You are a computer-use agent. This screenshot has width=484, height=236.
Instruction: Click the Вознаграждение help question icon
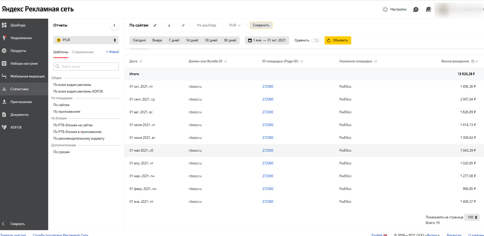(x=472, y=61)
